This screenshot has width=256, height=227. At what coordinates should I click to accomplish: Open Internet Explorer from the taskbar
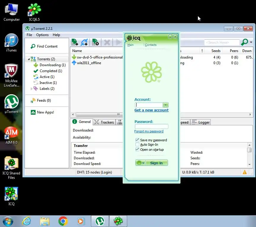pyautogui.click(x=26, y=221)
